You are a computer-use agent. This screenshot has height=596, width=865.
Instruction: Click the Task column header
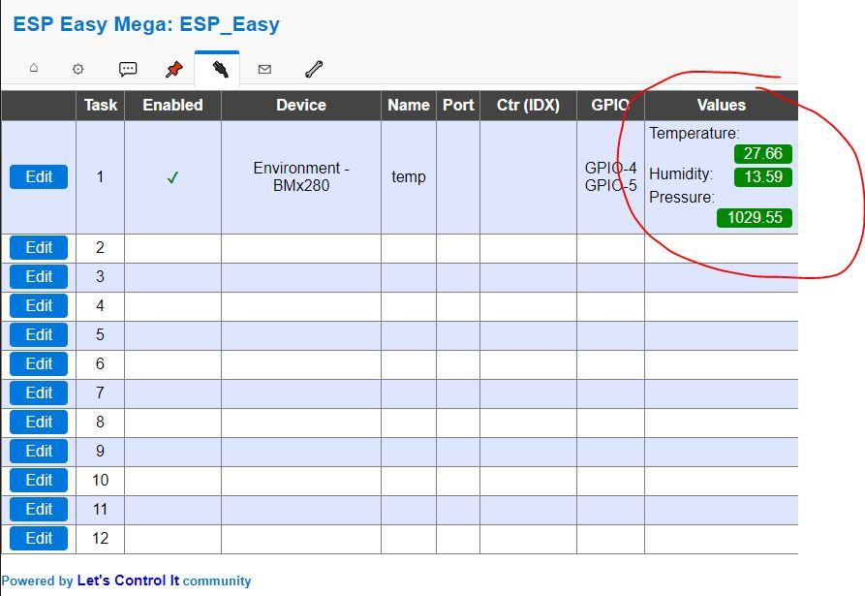coord(101,105)
